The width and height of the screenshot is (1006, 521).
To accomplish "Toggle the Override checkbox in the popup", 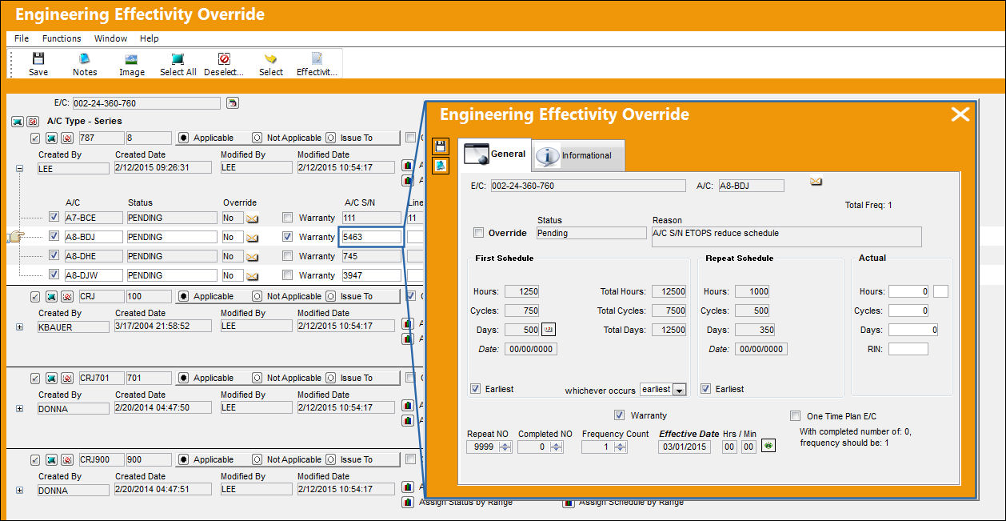I will (478, 233).
